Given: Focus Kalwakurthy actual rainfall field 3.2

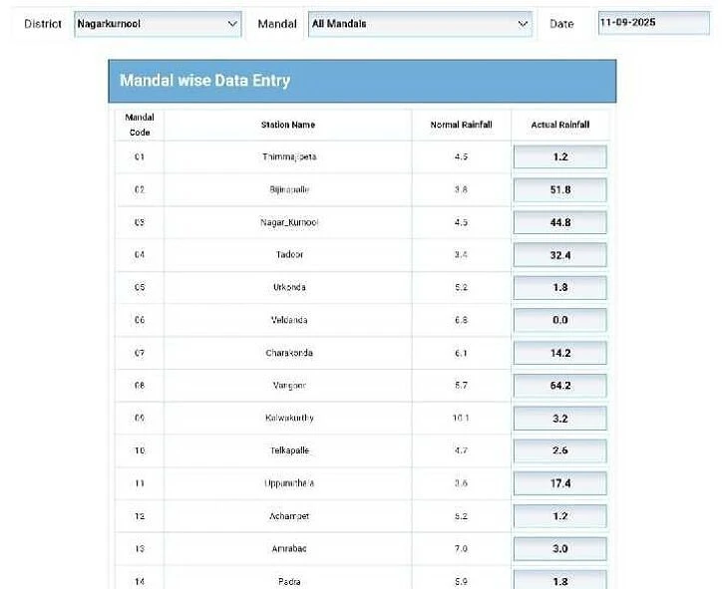Looking at the screenshot, I should pyautogui.click(x=559, y=419).
